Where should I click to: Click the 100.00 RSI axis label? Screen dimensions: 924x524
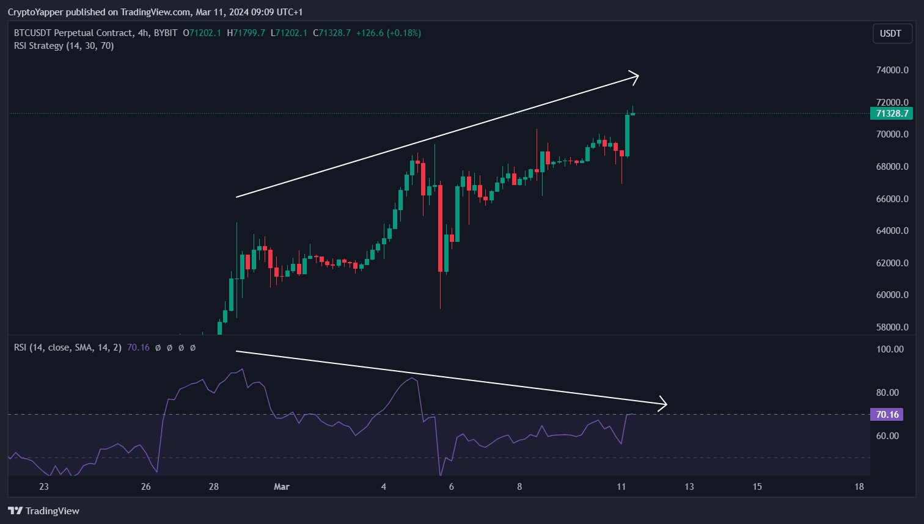coord(890,349)
